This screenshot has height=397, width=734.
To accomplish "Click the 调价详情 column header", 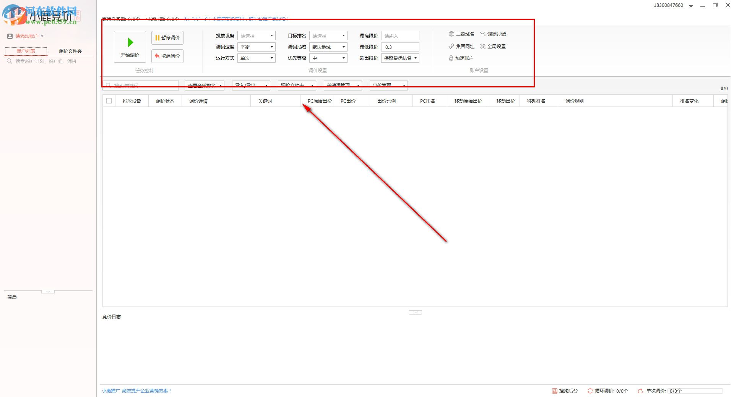I will [x=216, y=101].
